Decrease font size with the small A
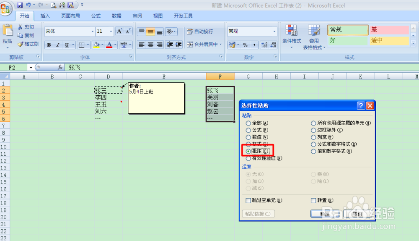 (128, 31)
